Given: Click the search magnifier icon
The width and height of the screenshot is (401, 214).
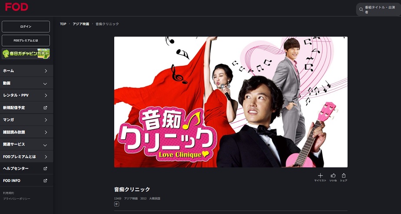Looking at the screenshot, I should [361, 10].
